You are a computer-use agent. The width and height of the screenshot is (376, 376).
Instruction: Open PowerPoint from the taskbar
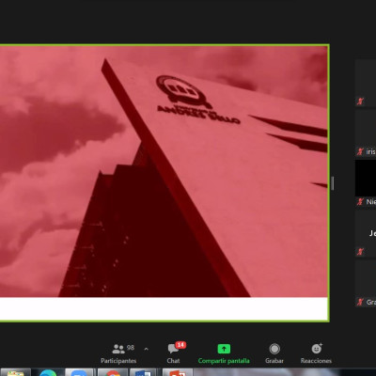pyautogui.click(x=178, y=372)
